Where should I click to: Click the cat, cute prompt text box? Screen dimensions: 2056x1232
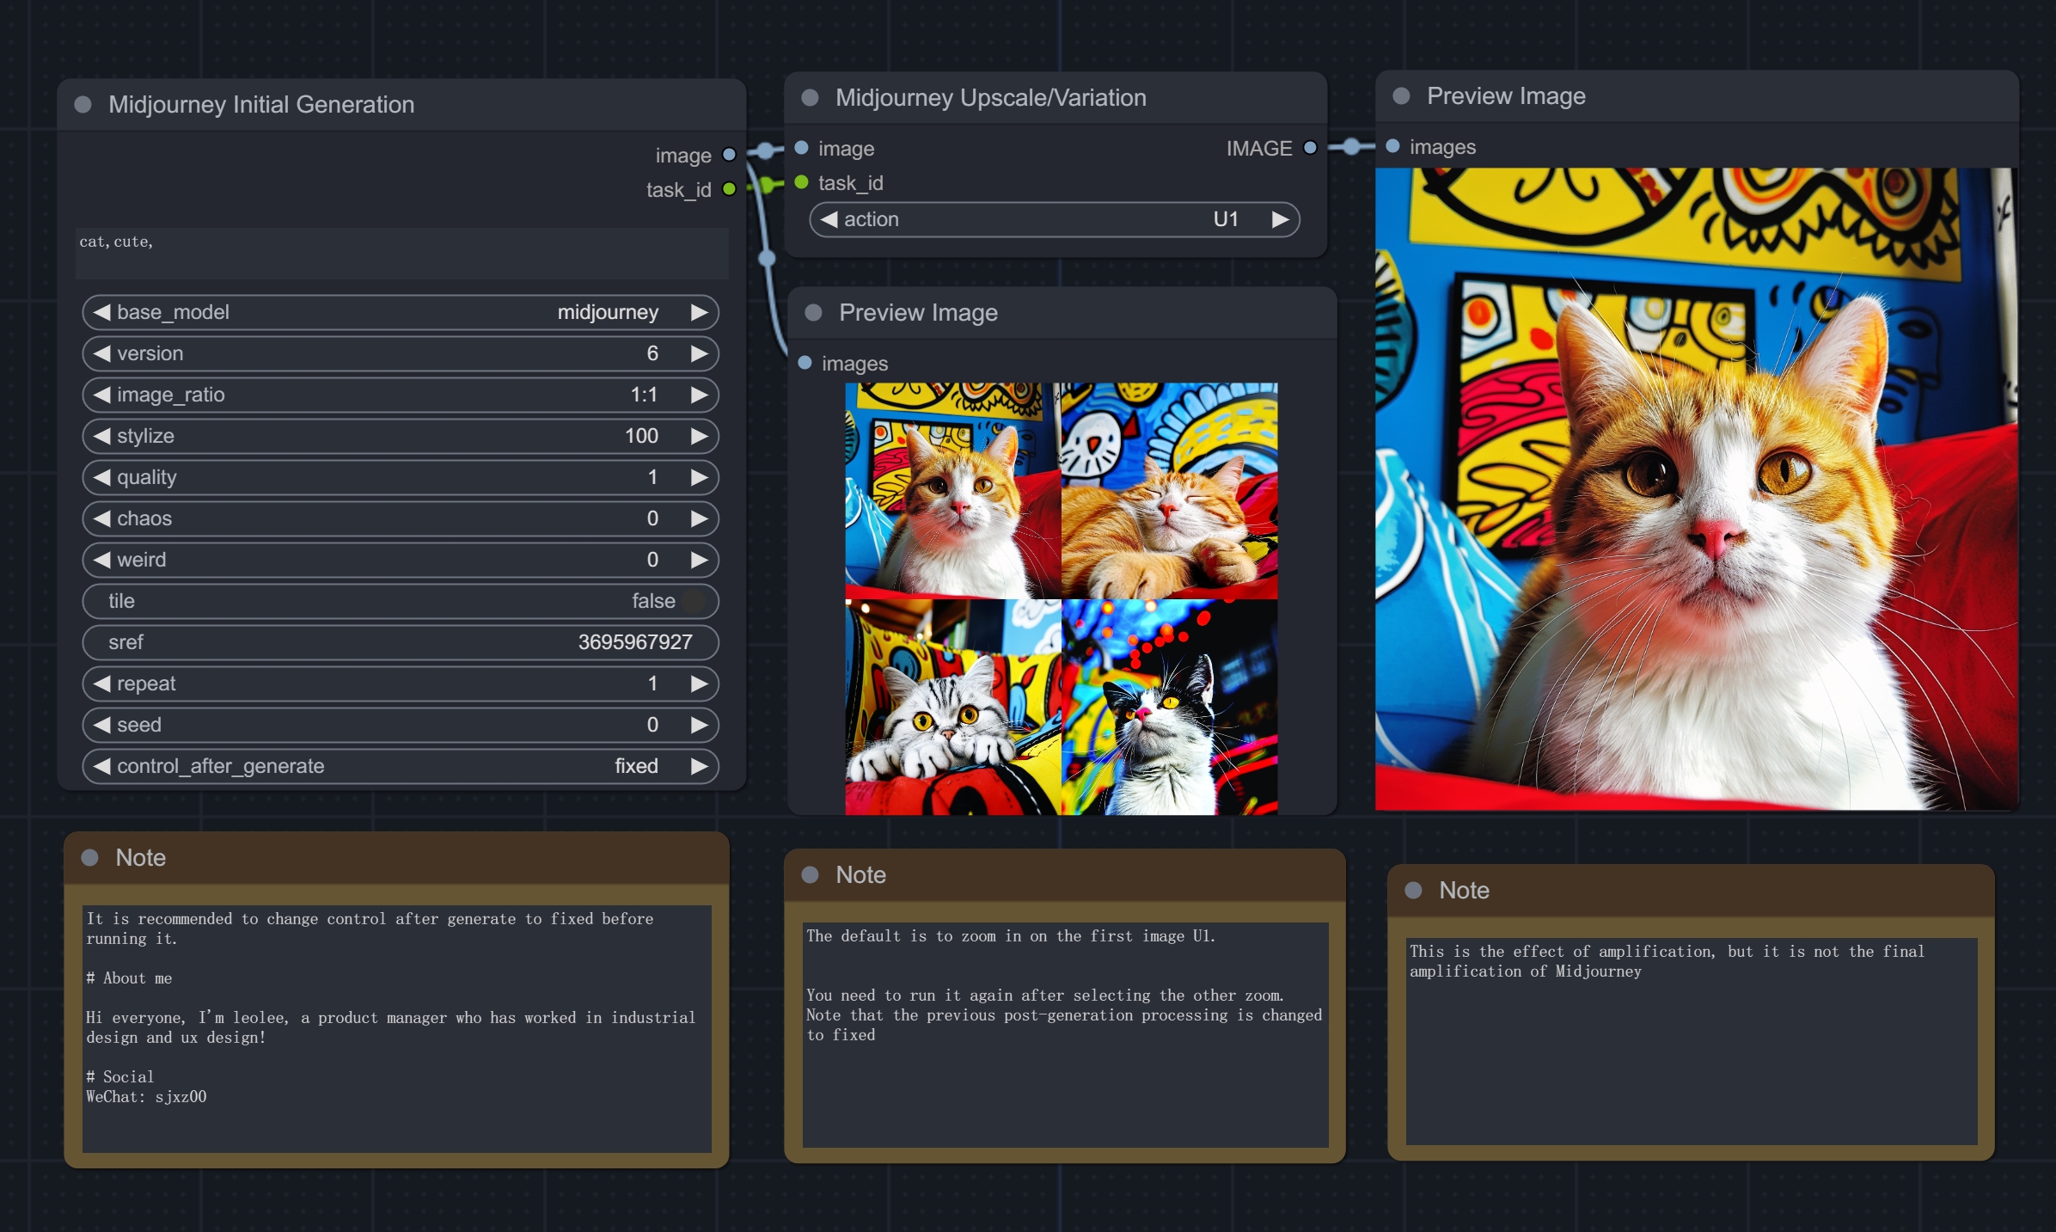pos(401,253)
